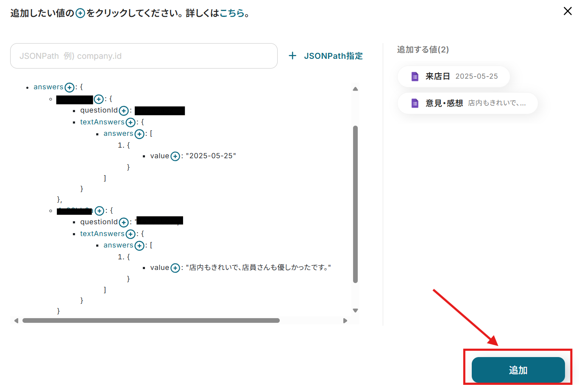Click the top-level answers key text
579x385 pixels.
48,87
